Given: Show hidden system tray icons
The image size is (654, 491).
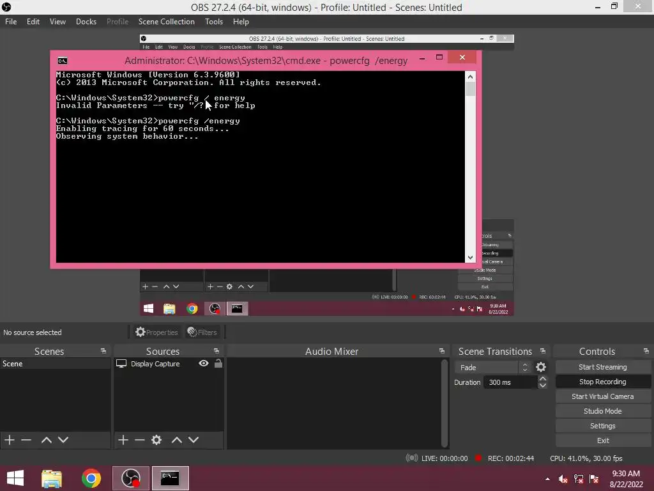Looking at the screenshot, I should [547, 479].
